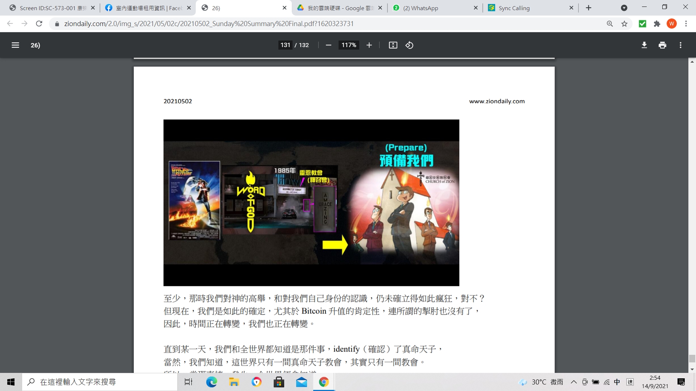Open the notification center

pyautogui.click(x=681, y=382)
